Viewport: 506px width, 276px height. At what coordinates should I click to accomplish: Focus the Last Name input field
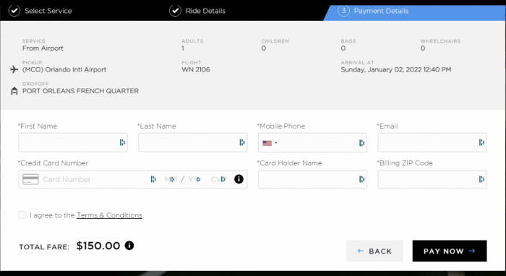193,142
